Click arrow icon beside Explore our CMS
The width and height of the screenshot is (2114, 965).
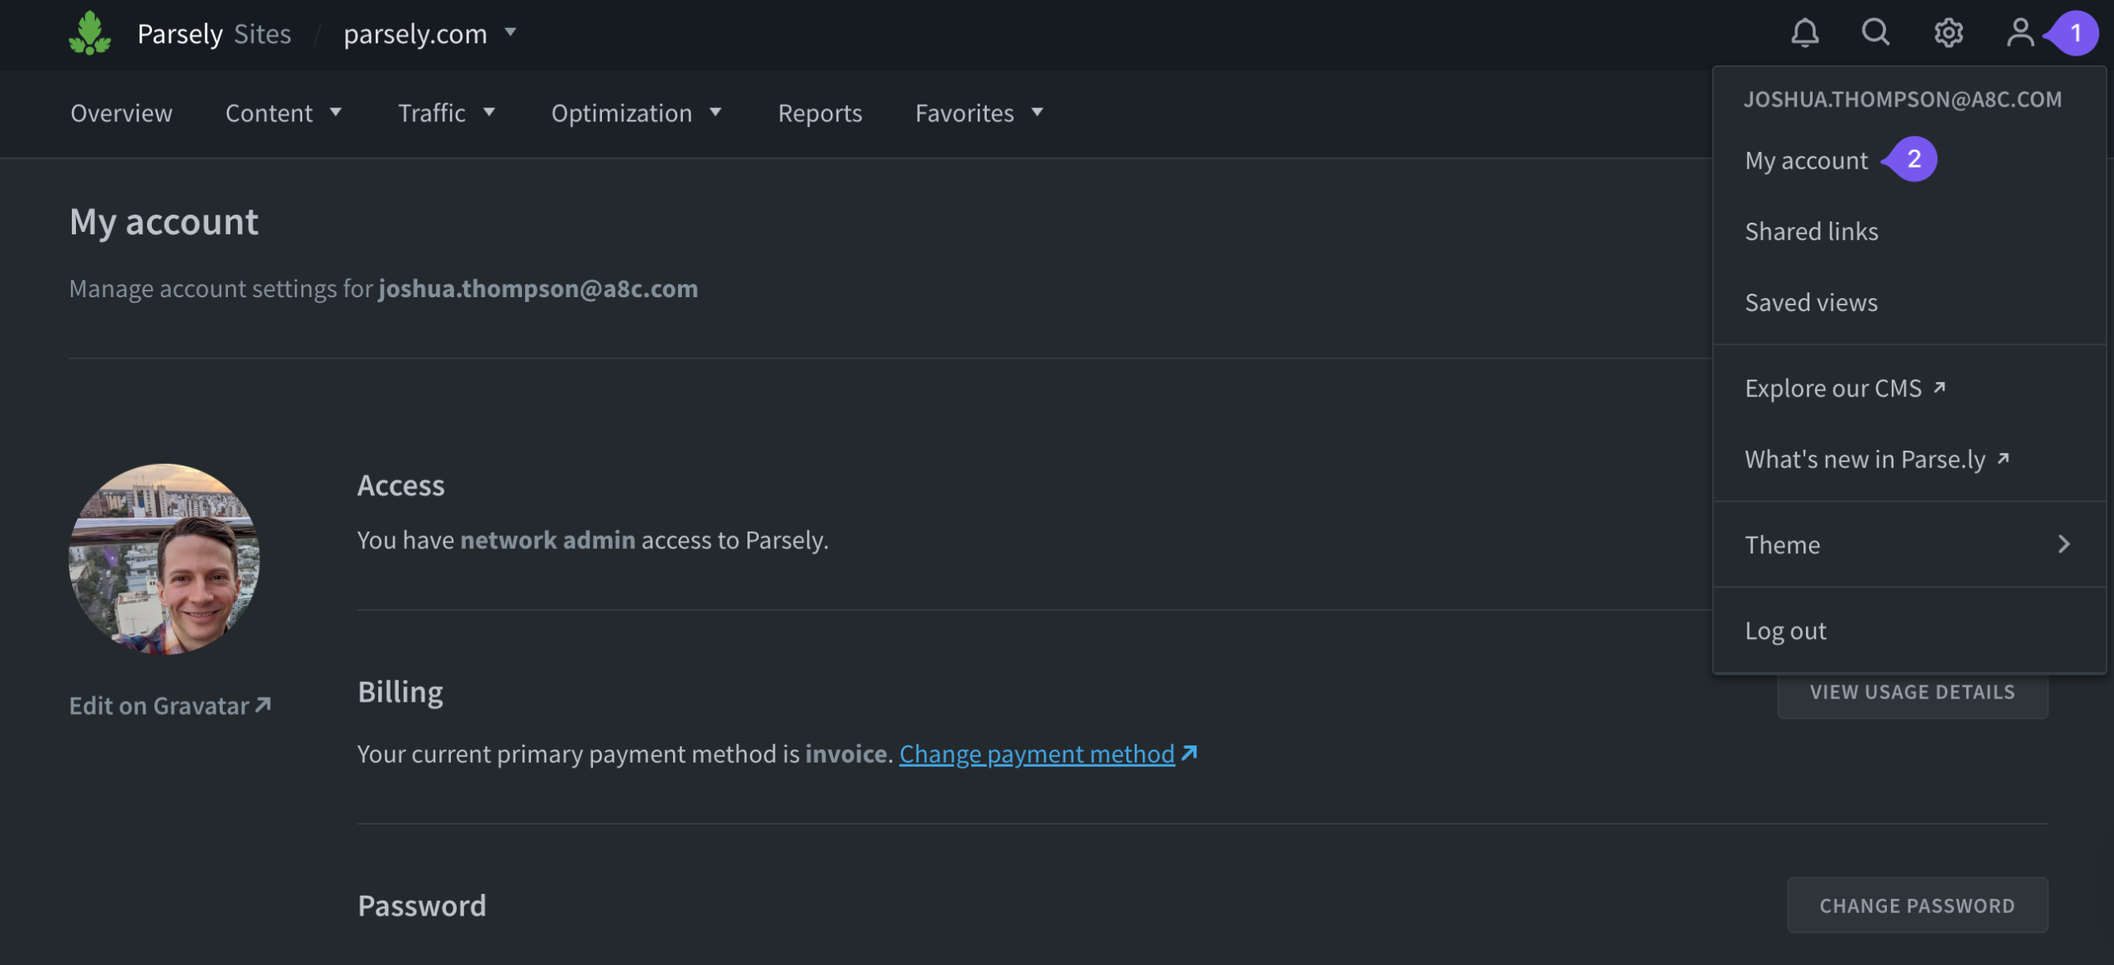pos(1940,387)
